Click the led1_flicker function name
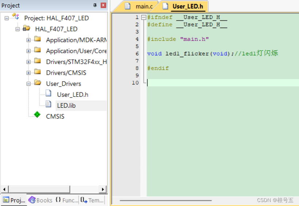This screenshot has height=206, width=299. tap(187, 54)
